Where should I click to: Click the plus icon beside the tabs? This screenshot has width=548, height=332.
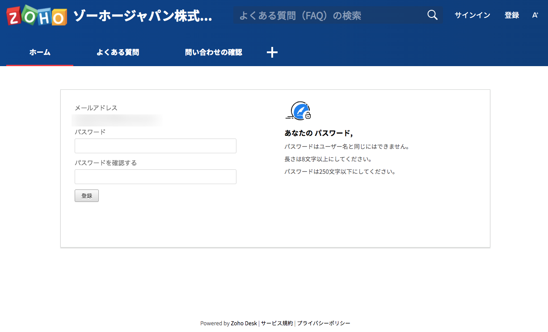(272, 53)
